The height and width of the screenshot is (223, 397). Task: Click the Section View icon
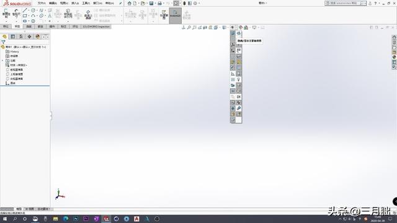pos(205,27)
